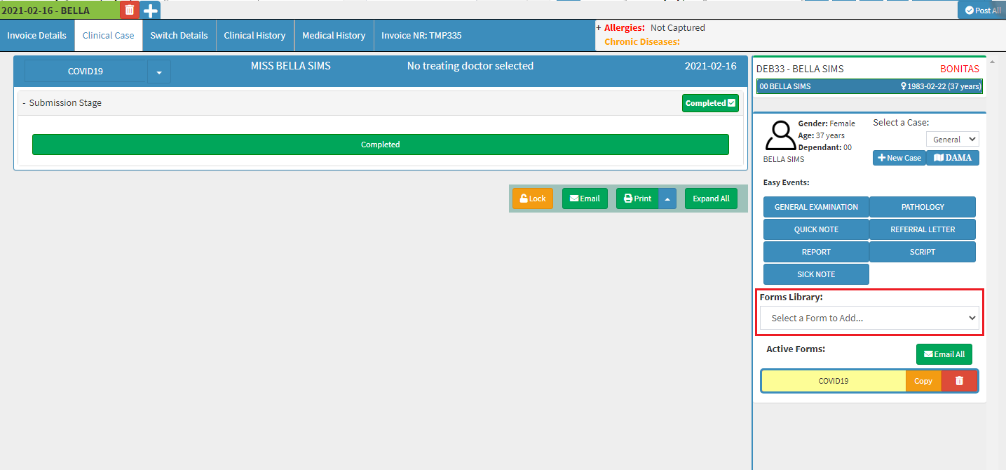Open the Invoice Details tab
This screenshot has width=1006, height=470.
point(37,35)
